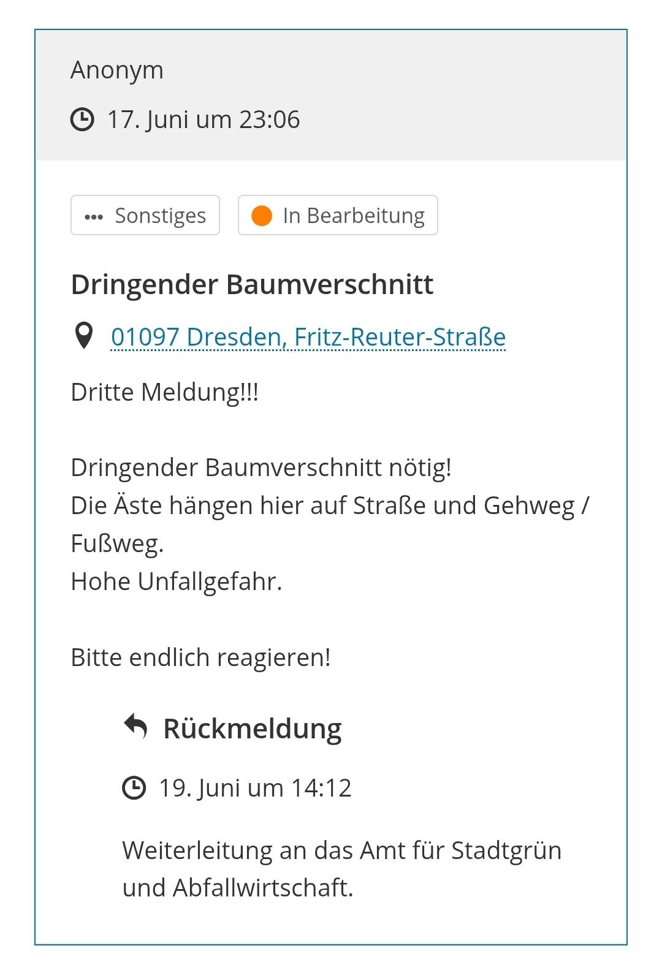Click the Rückmeldung heading
Viewport: 662px width, 962px height.
pos(253,729)
